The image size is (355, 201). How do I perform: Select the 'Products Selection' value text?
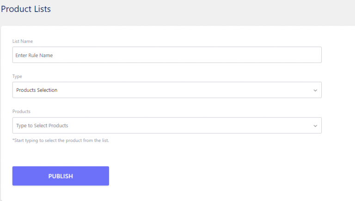(37, 90)
